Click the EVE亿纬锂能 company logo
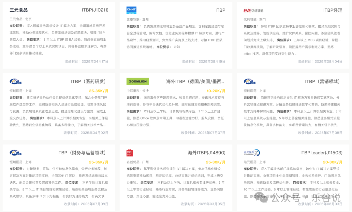This screenshot has width=352, height=212. click(253, 10)
